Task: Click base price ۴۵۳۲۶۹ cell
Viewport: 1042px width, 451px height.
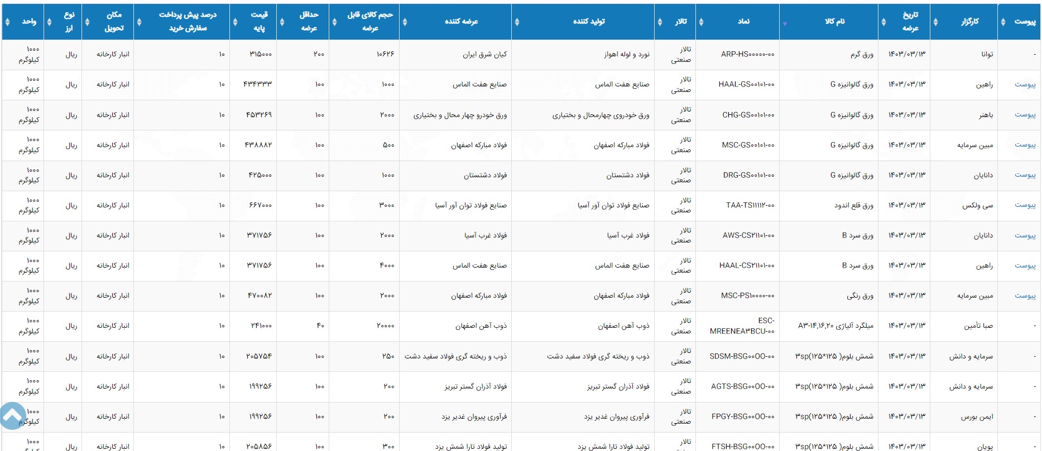Action: point(259,115)
